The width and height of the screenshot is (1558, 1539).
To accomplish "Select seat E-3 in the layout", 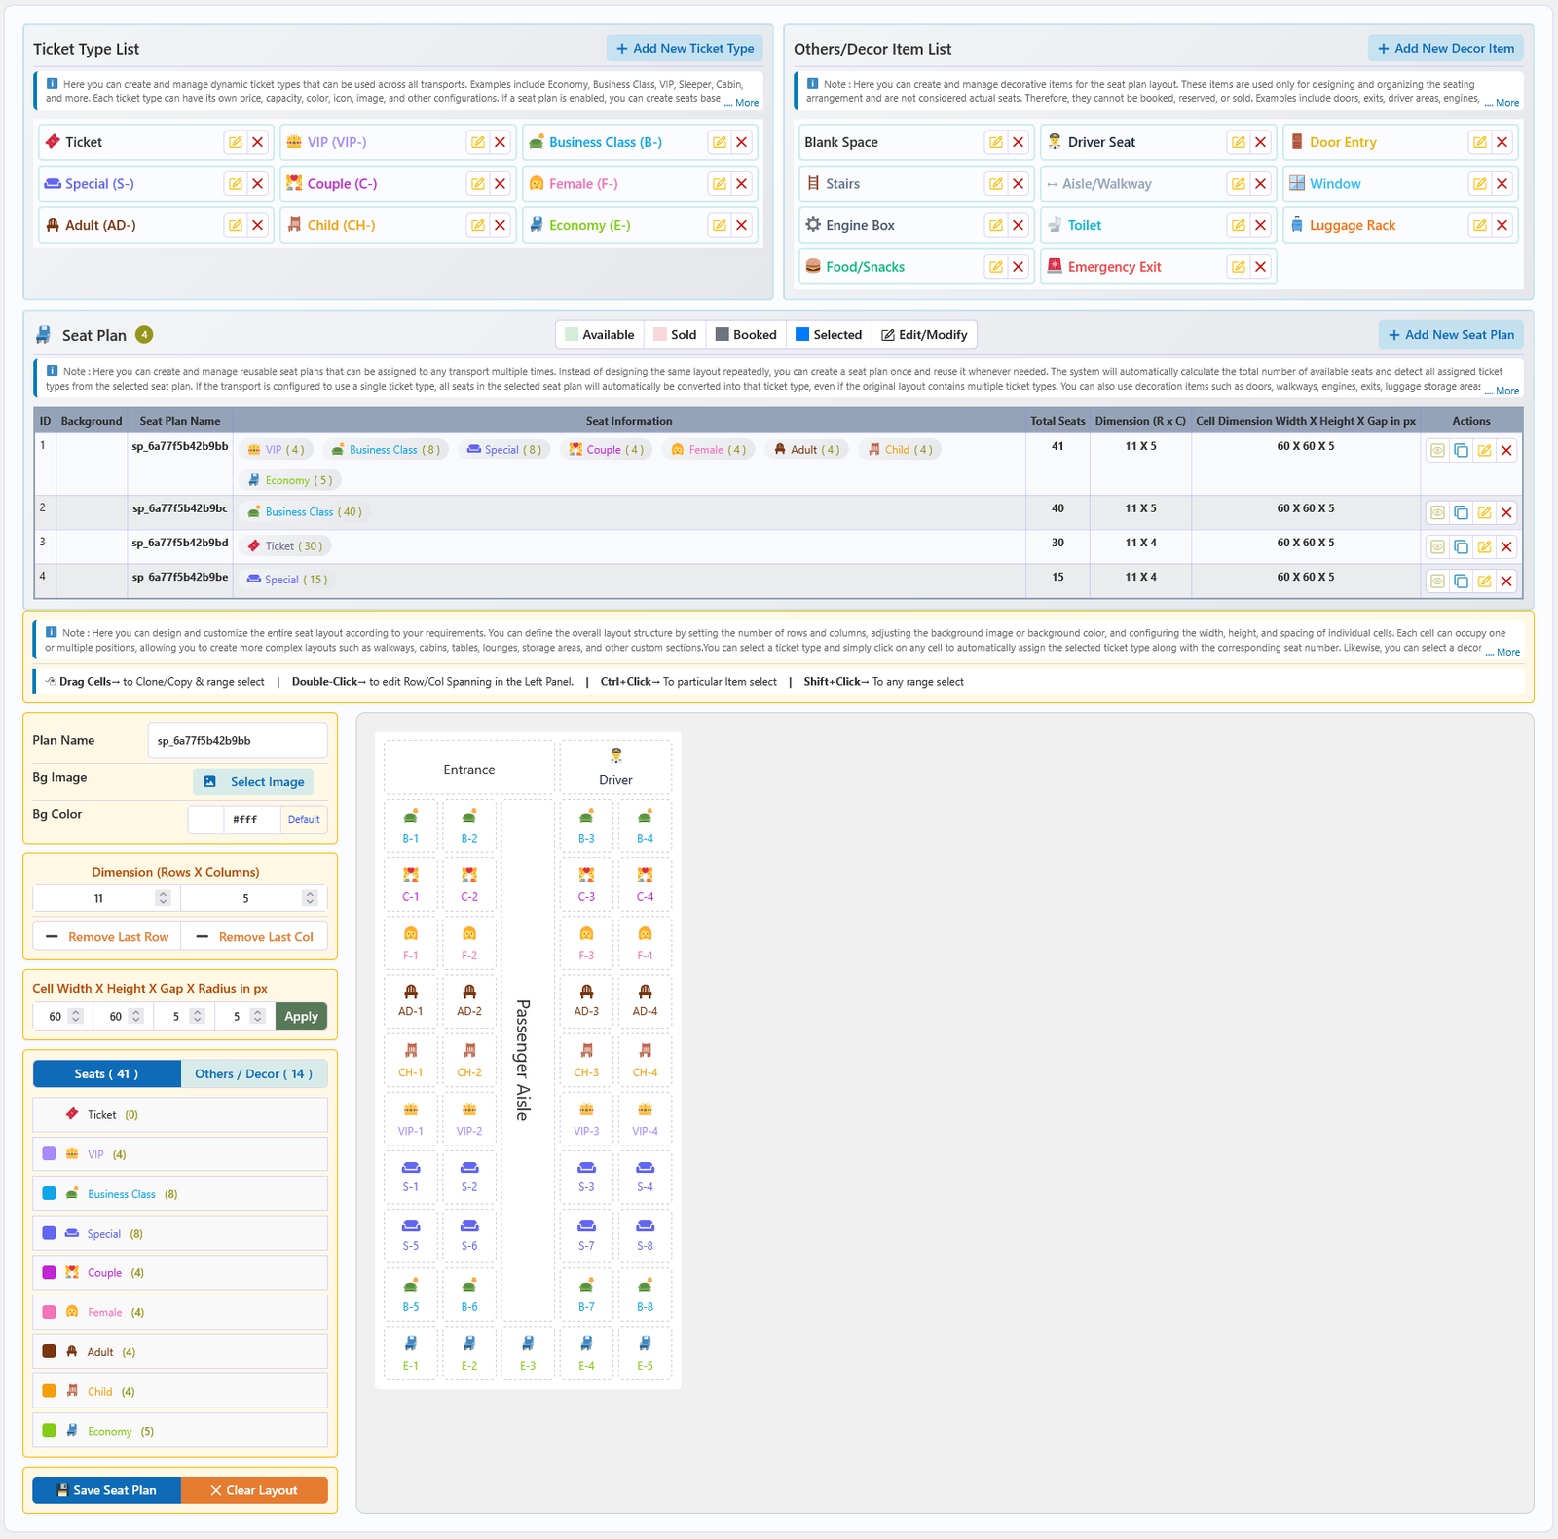I will 528,1353.
